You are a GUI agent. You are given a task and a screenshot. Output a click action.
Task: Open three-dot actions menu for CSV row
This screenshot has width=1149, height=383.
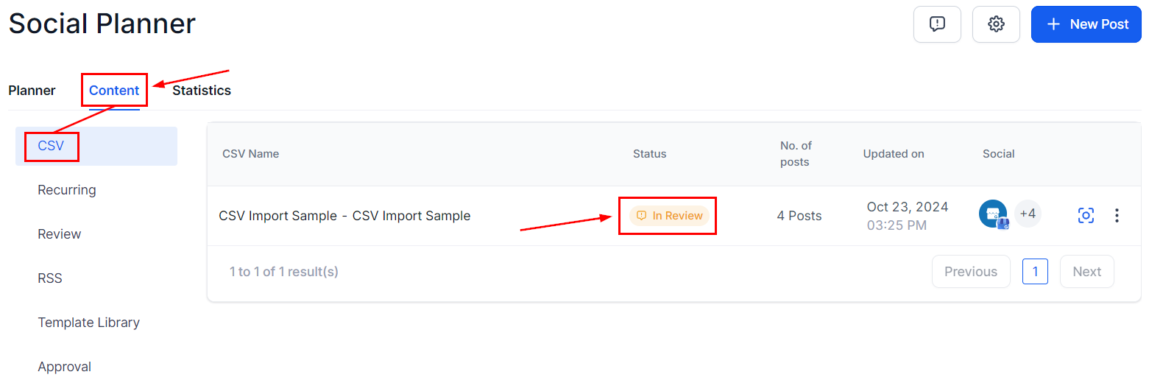pos(1117,216)
